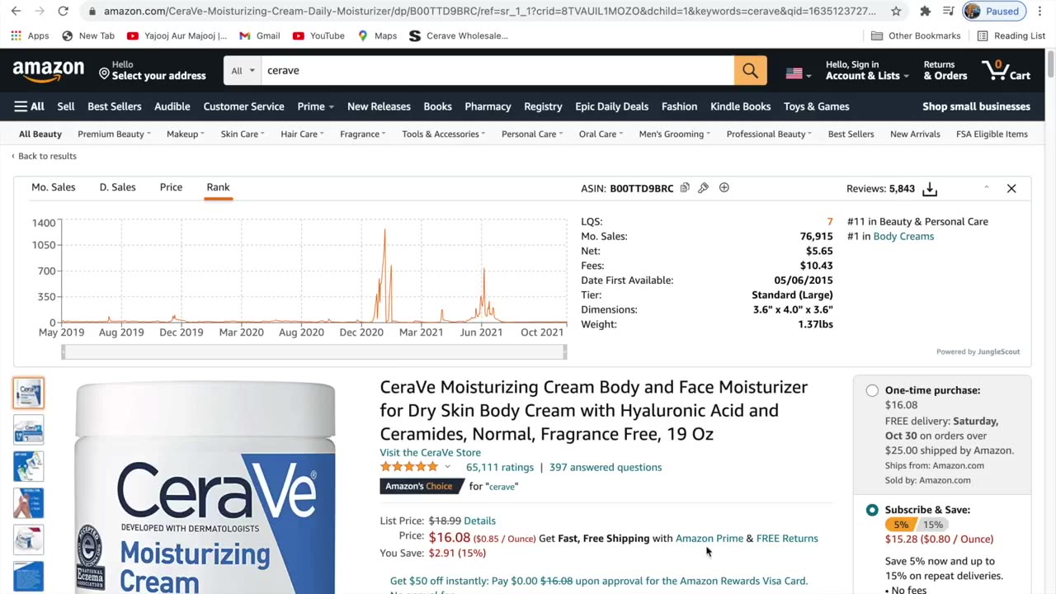Screen dimensions: 1056x594
Task: Open YouTube bookmark
Action: (x=318, y=35)
